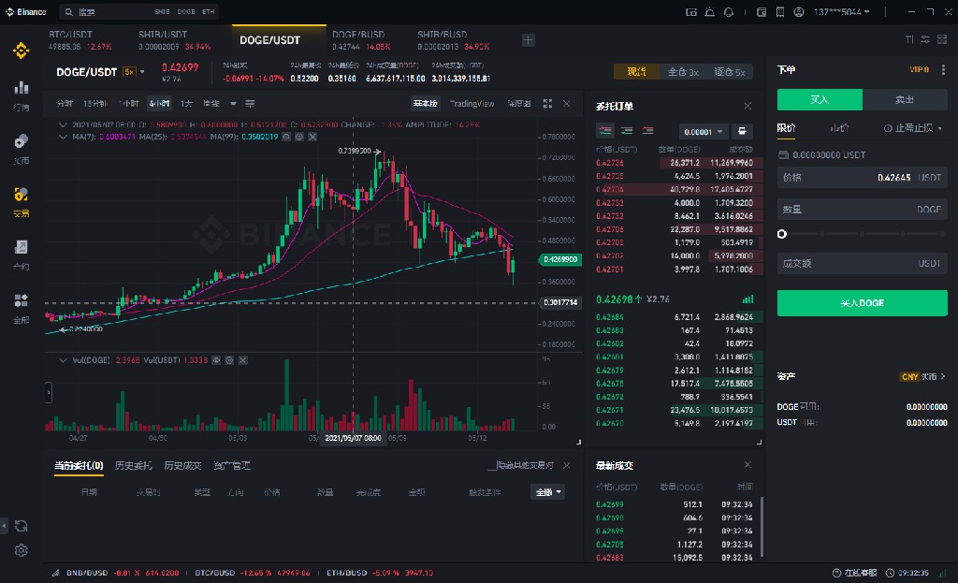
Task: Open the more time intervals dropdown arrow
Action: coord(233,103)
